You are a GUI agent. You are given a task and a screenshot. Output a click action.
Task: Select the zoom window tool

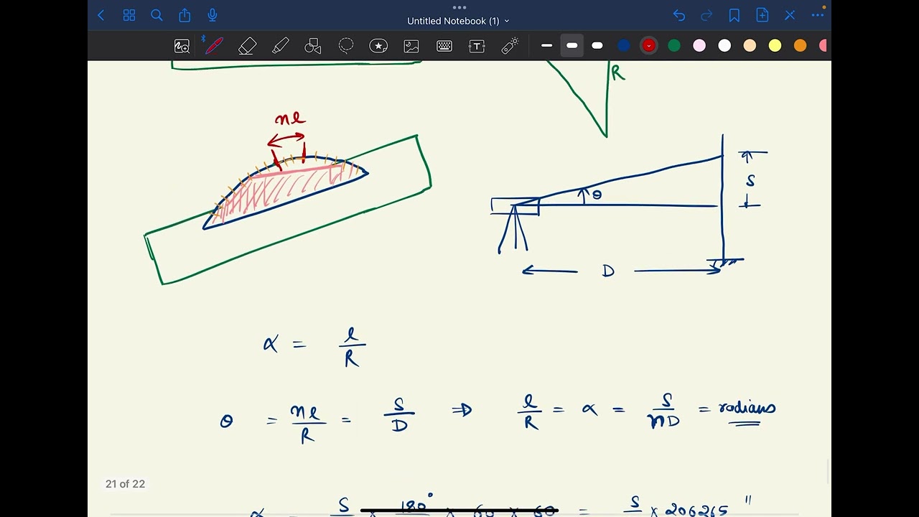click(182, 46)
